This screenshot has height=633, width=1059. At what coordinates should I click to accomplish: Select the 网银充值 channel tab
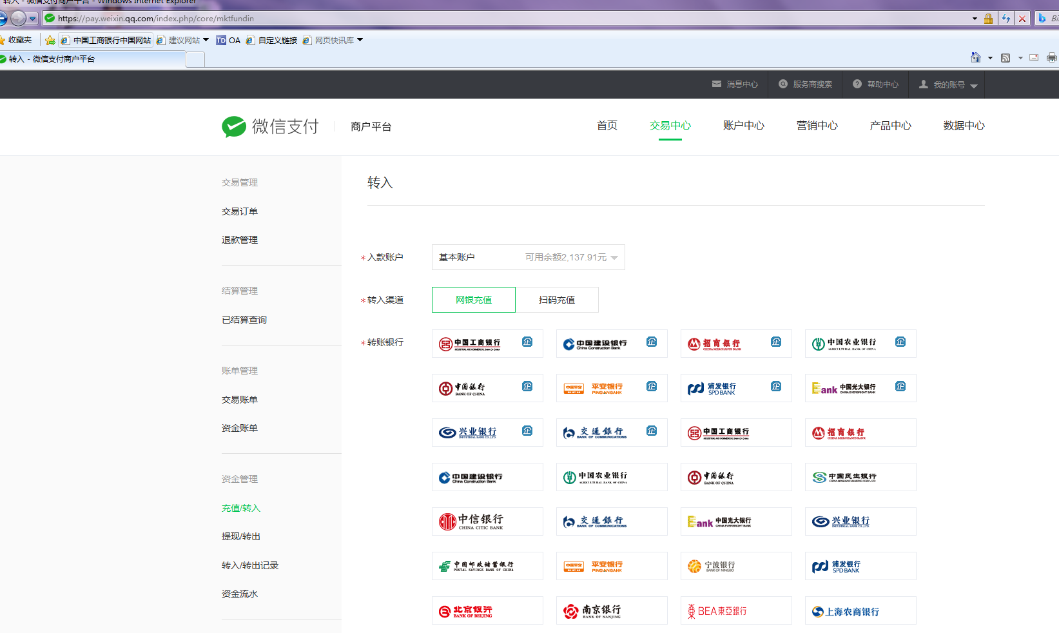point(474,300)
